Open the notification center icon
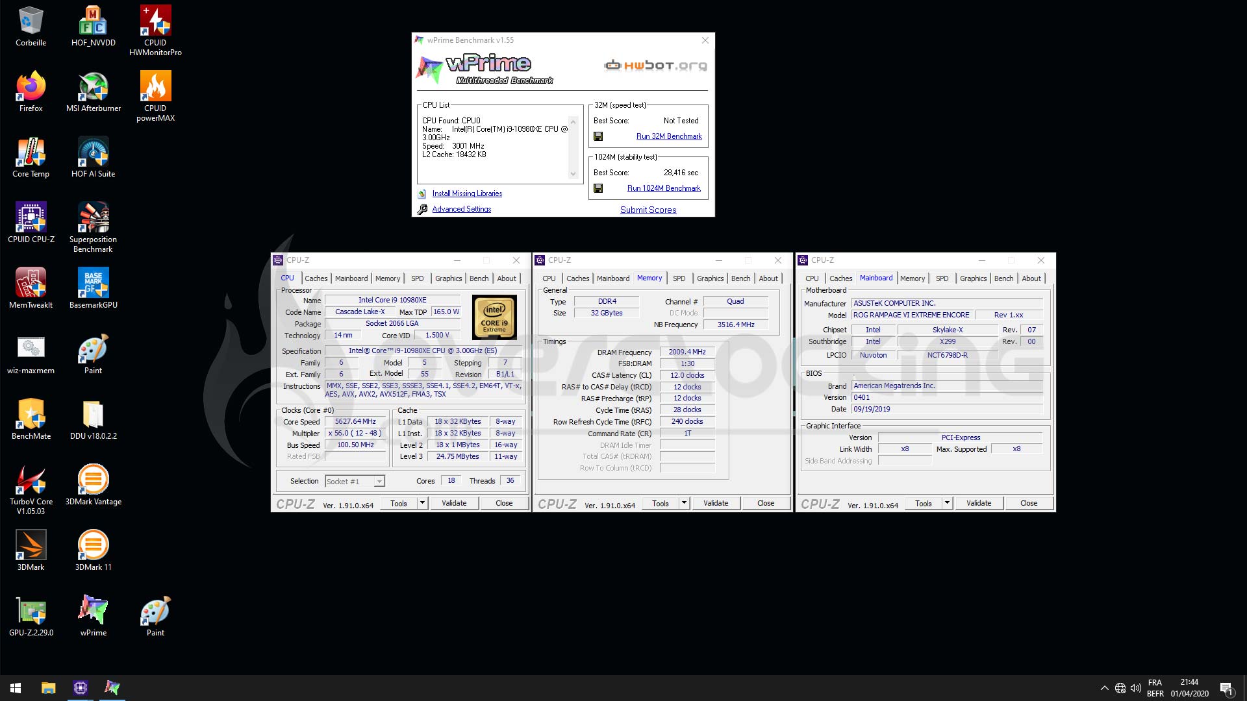Viewport: 1247px width, 701px height. click(1226, 688)
